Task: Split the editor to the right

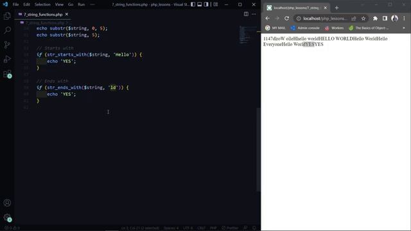Action: pyautogui.click(x=246, y=14)
